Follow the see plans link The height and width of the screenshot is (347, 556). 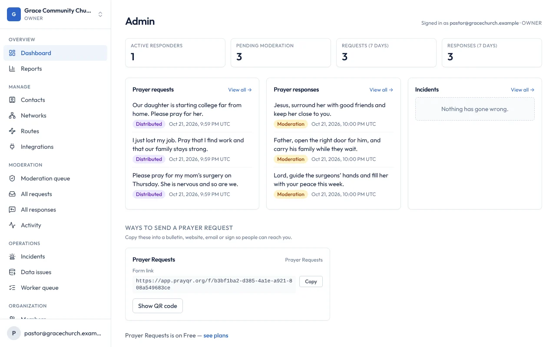216,335
